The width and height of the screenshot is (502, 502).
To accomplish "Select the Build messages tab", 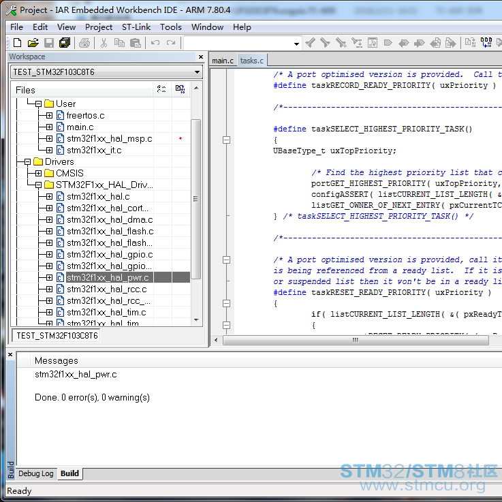I will 69,473.
